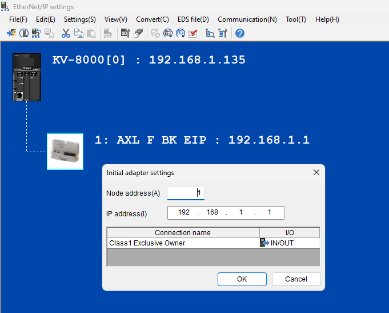Open the SD card settings wrench icon

[x=125, y=33]
